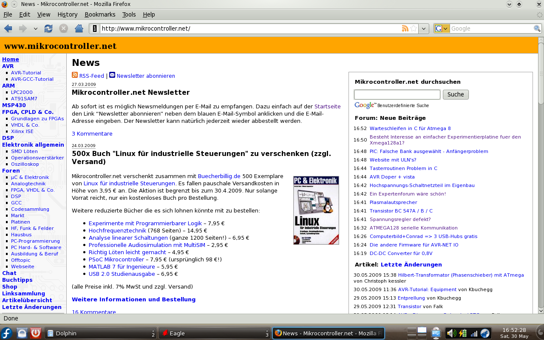Open the LPC2000 sidebar link
Viewport: 544px width, 340px height.
pos(22,92)
